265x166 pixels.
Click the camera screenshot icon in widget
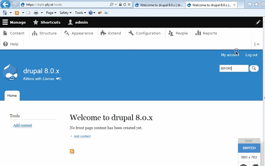click(x=243, y=165)
